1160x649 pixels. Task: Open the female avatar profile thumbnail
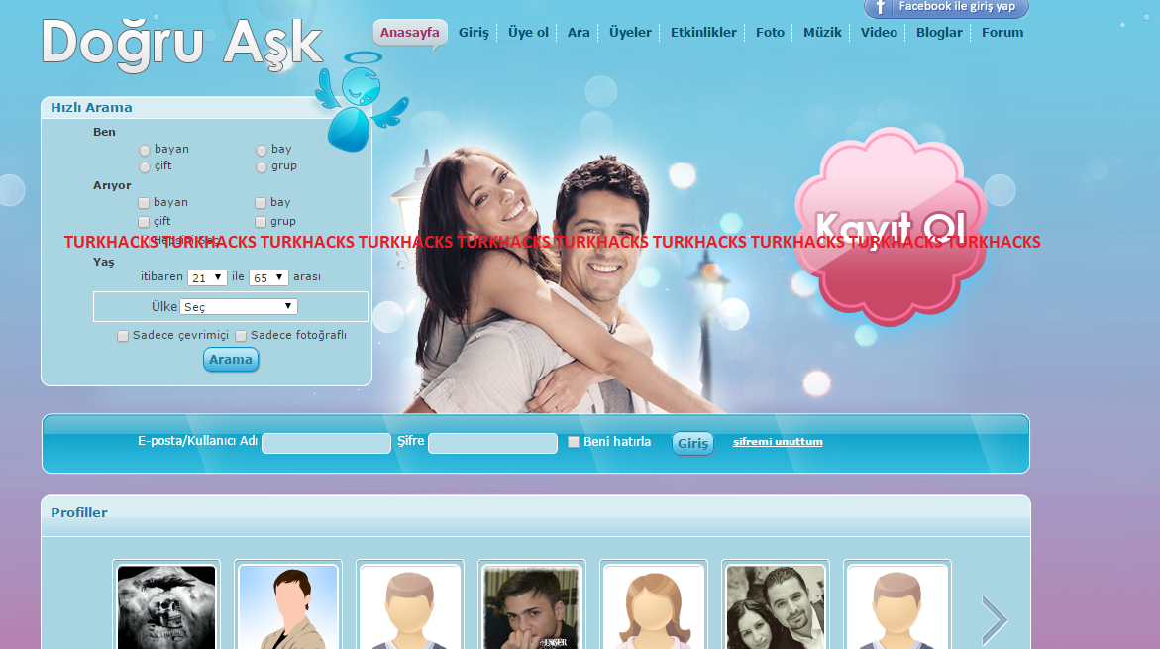pyautogui.click(x=653, y=606)
